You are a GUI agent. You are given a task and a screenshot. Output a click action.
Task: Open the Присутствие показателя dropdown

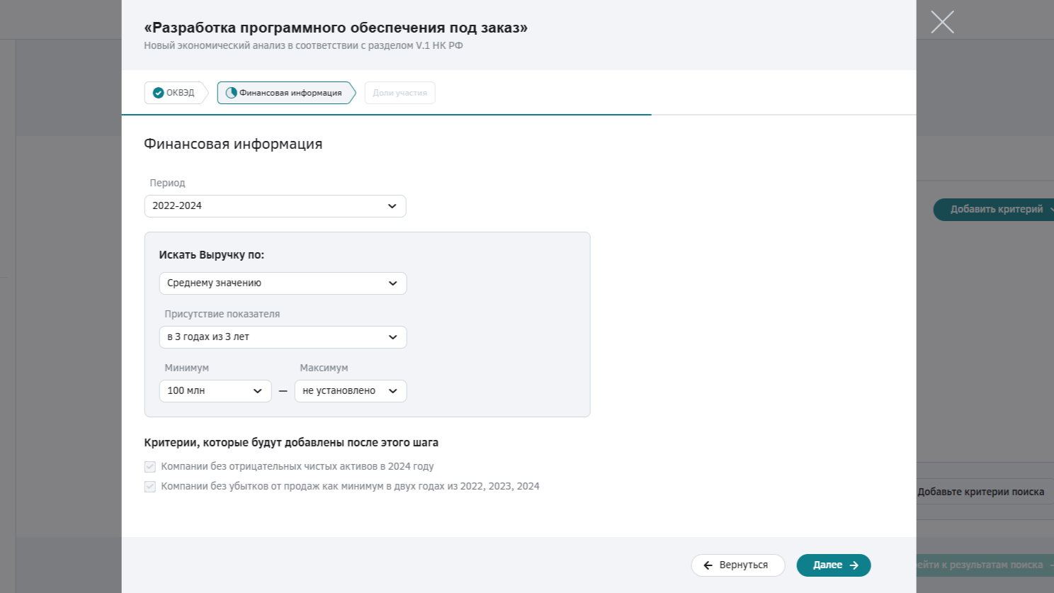coord(283,337)
